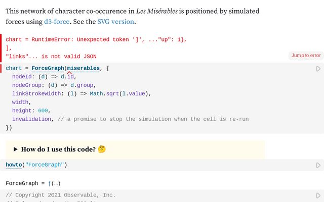Run the howto("ForceGraph") cell

[x=318, y=165]
